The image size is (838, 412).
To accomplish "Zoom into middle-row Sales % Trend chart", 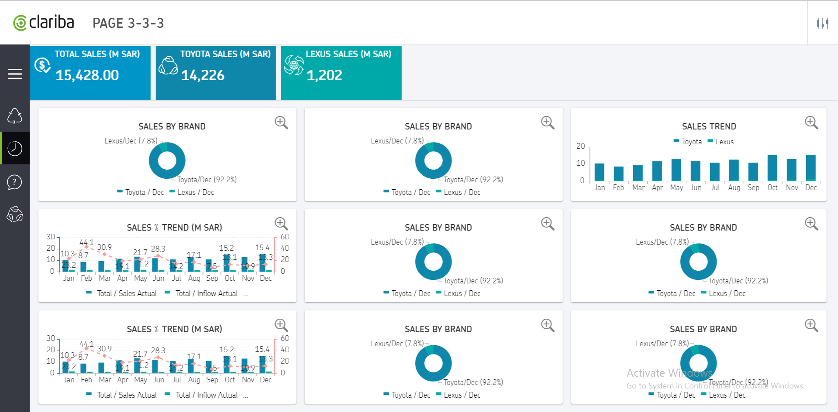I will click(281, 224).
